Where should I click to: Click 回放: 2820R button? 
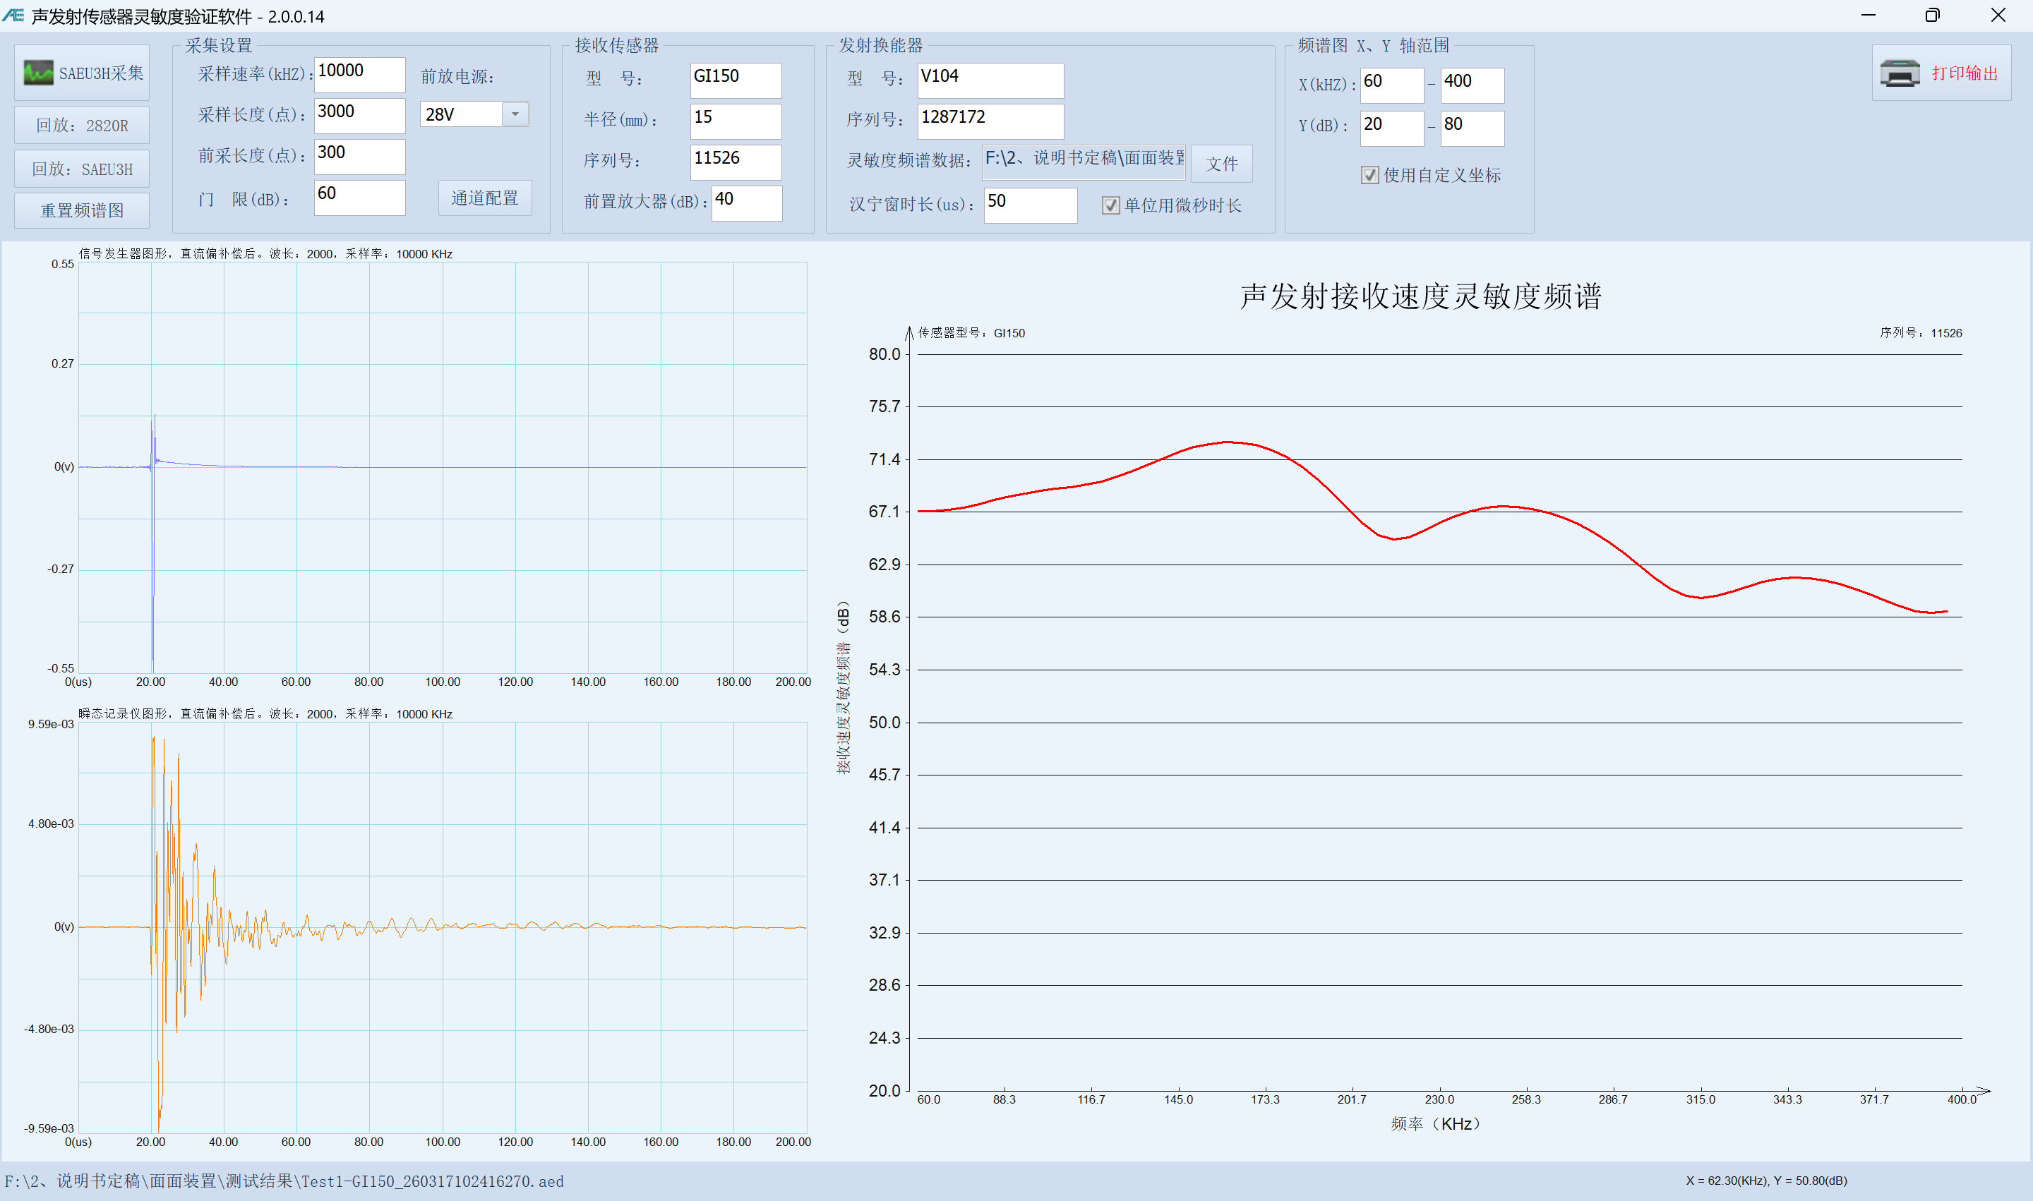pos(82,126)
